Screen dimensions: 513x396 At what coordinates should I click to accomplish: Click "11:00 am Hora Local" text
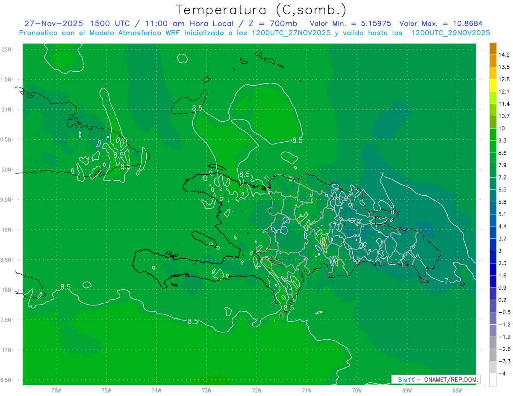pyautogui.click(x=189, y=23)
